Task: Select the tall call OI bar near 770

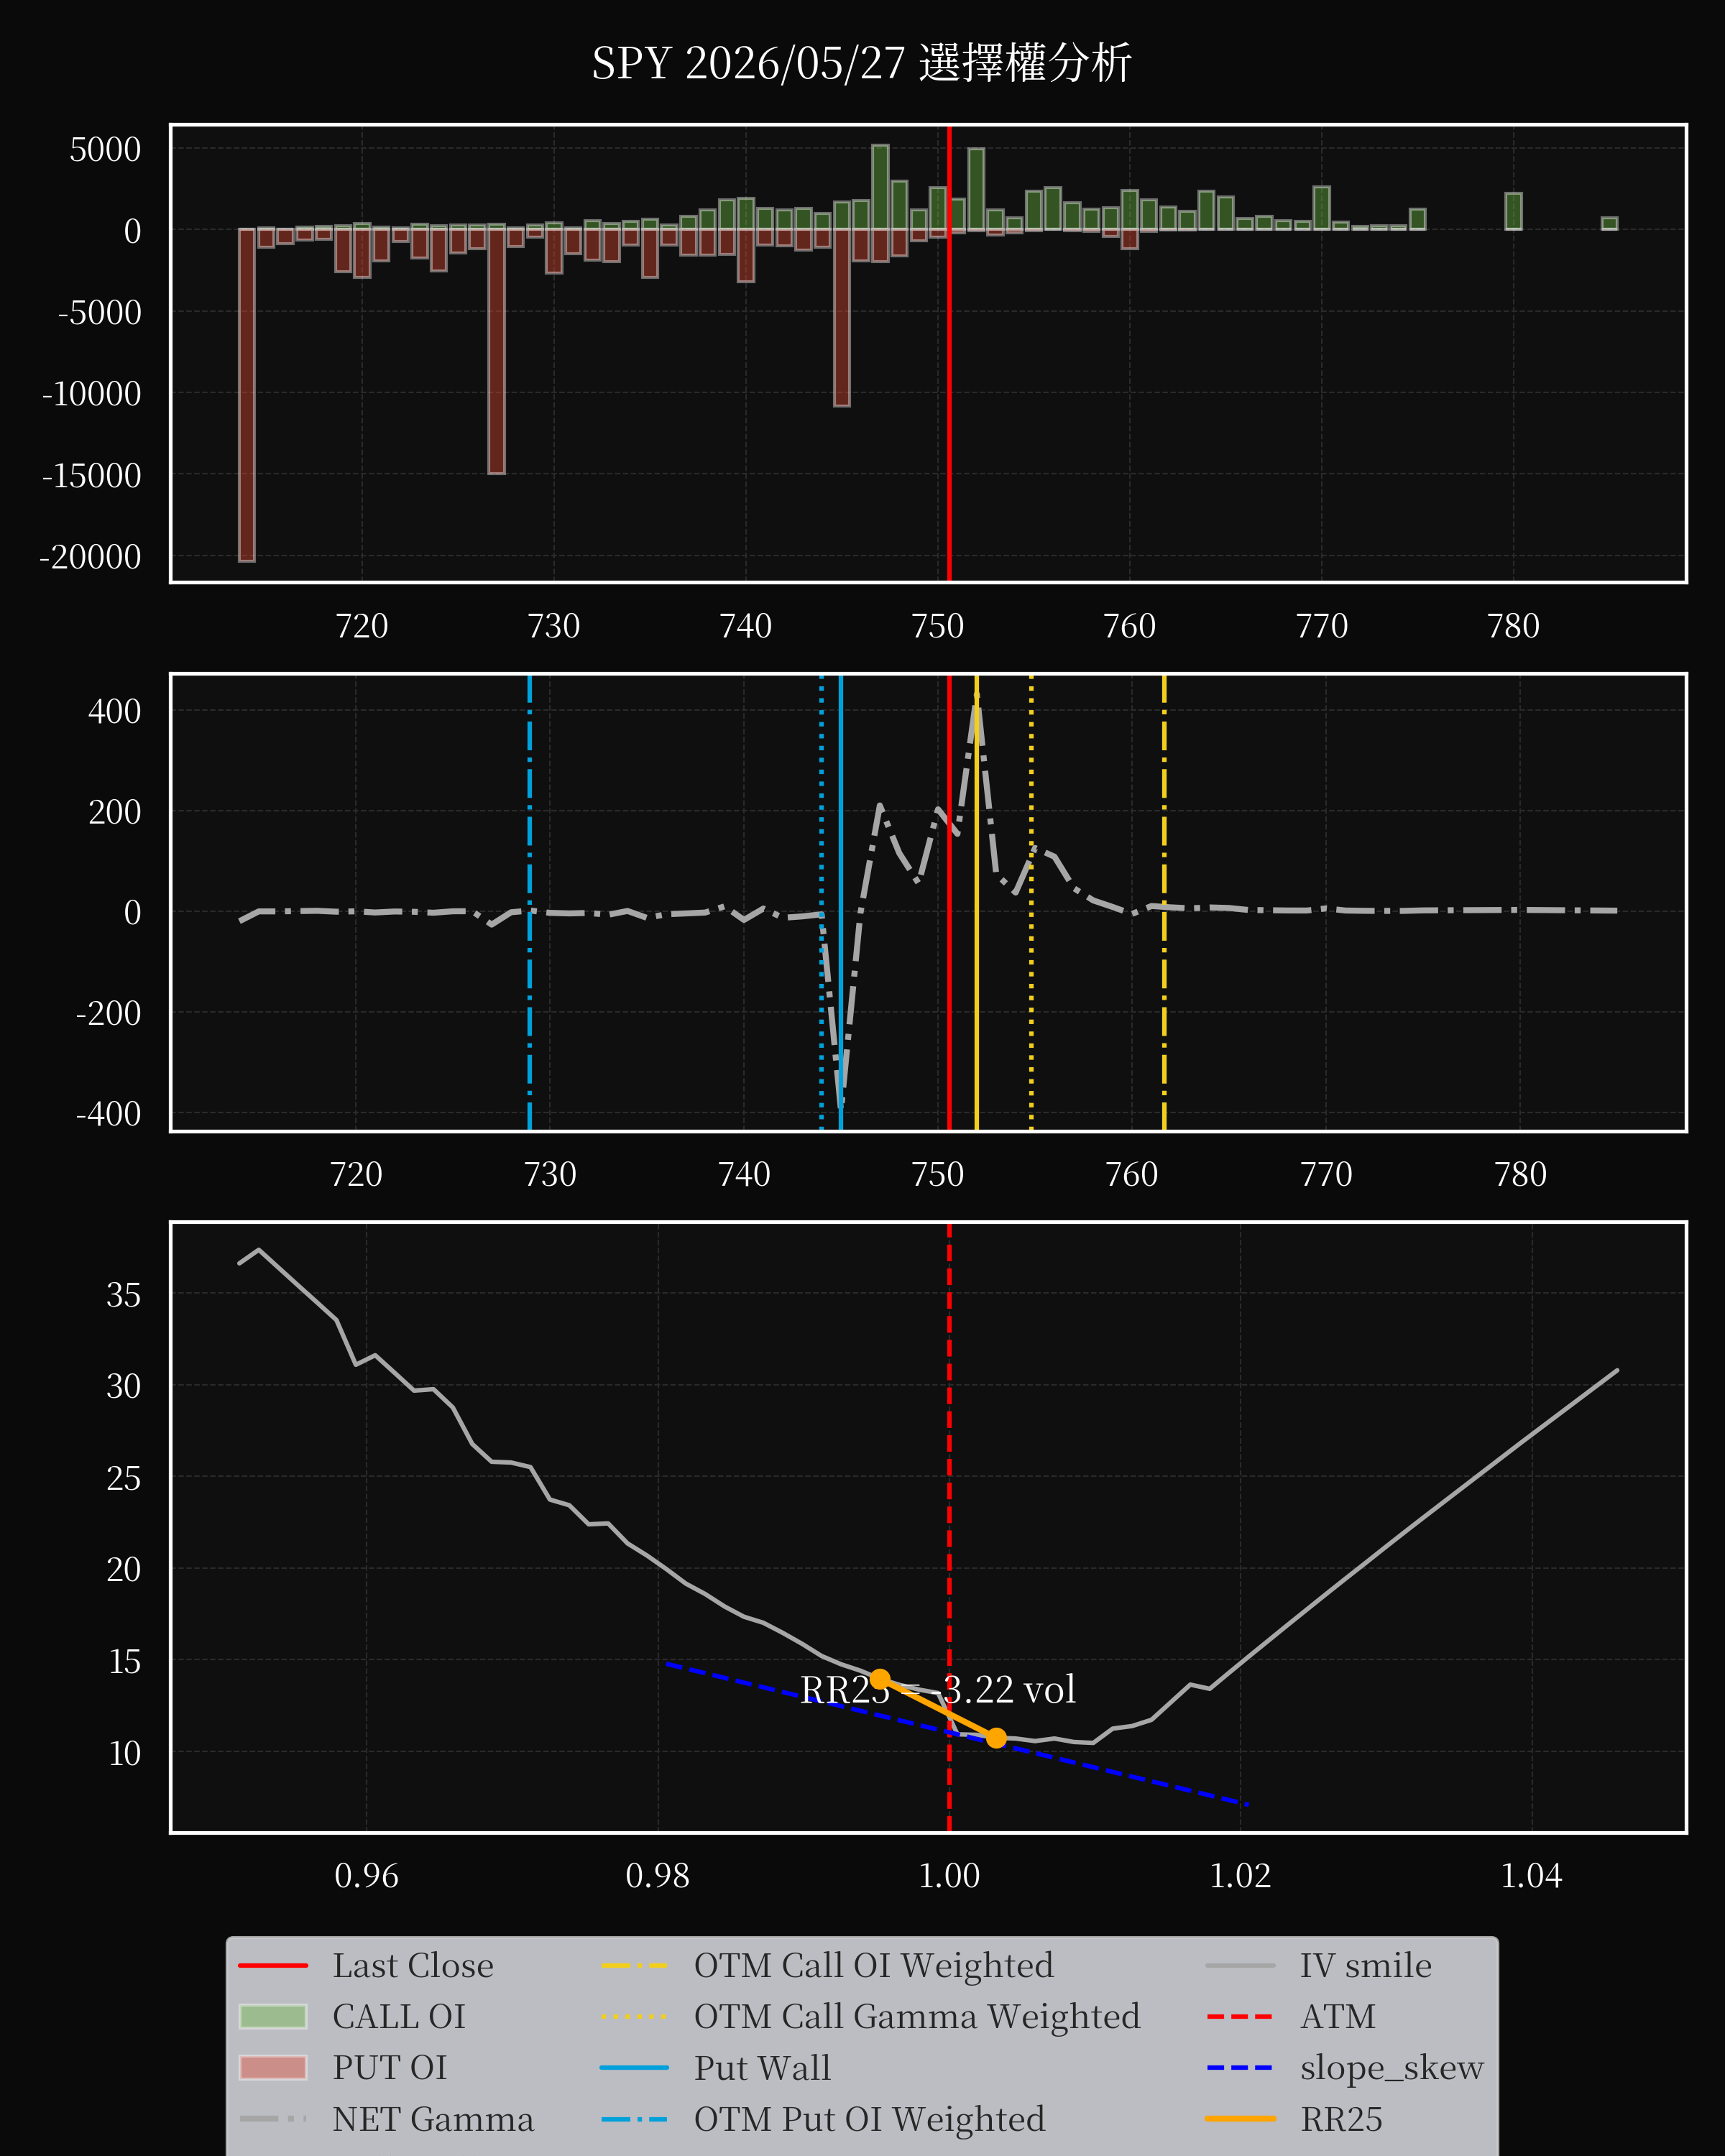Action: coord(1322,208)
